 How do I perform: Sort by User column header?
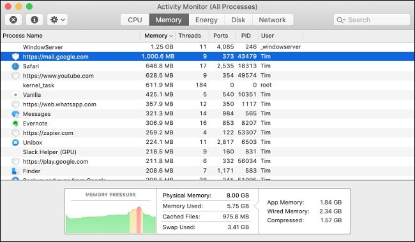(268, 36)
